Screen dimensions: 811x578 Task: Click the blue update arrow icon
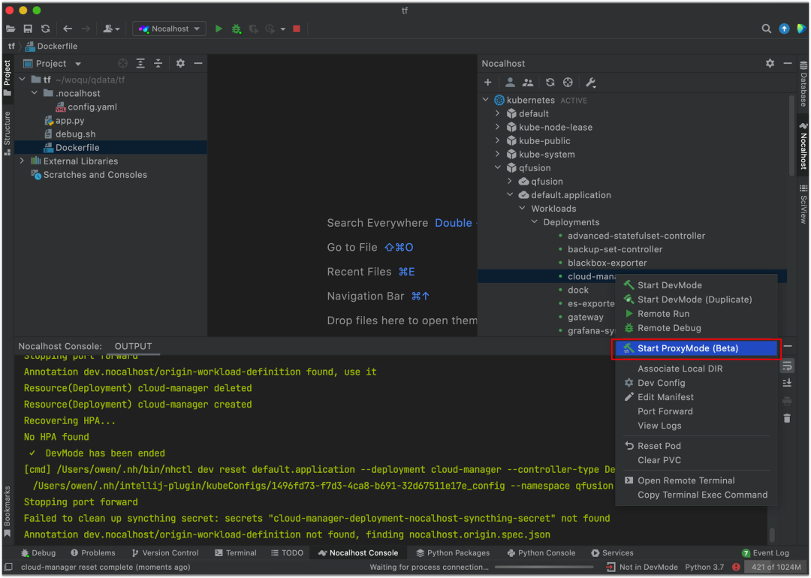point(784,29)
